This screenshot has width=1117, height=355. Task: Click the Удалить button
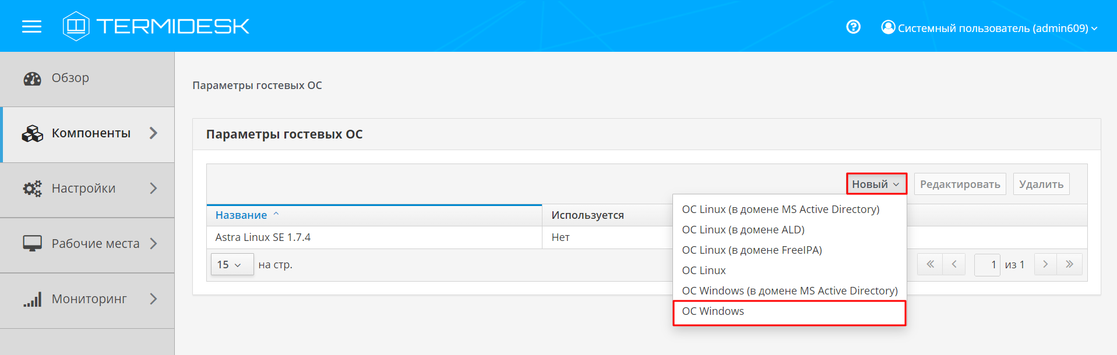point(1041,184)
